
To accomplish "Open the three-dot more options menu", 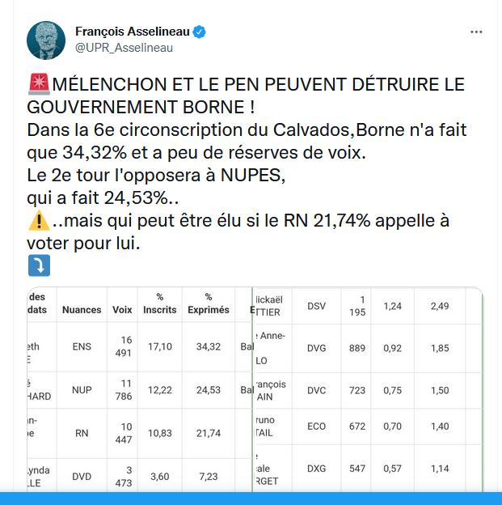I will pyautogui.click(x=476, y=32).
